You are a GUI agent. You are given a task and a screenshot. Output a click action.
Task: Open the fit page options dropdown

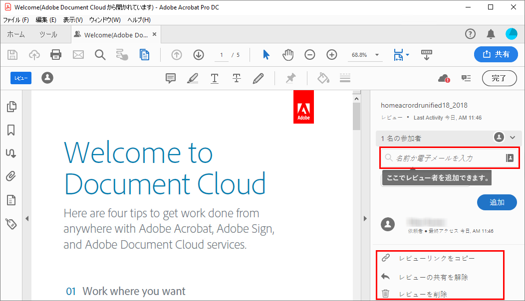(408, 55)
